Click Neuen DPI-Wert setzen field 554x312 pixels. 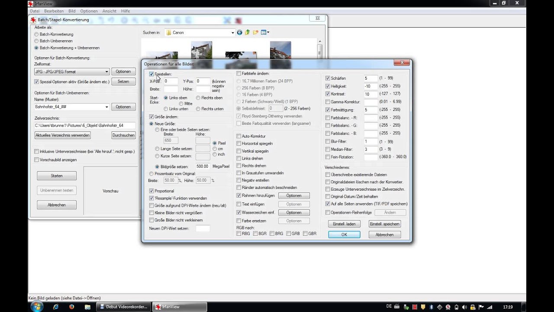(203, 228)
